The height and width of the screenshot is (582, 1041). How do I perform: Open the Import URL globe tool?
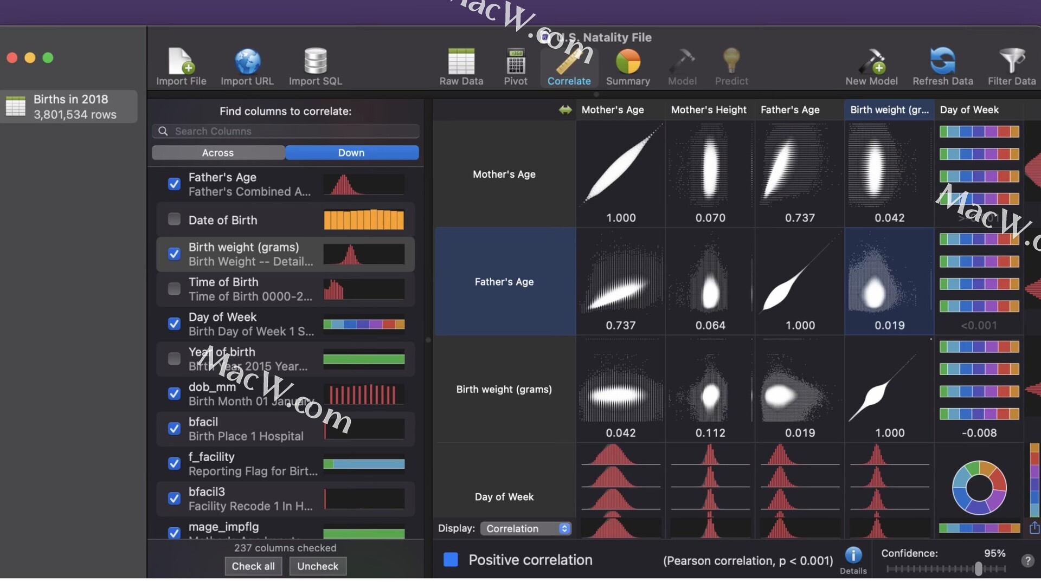[x=247, y=67]
